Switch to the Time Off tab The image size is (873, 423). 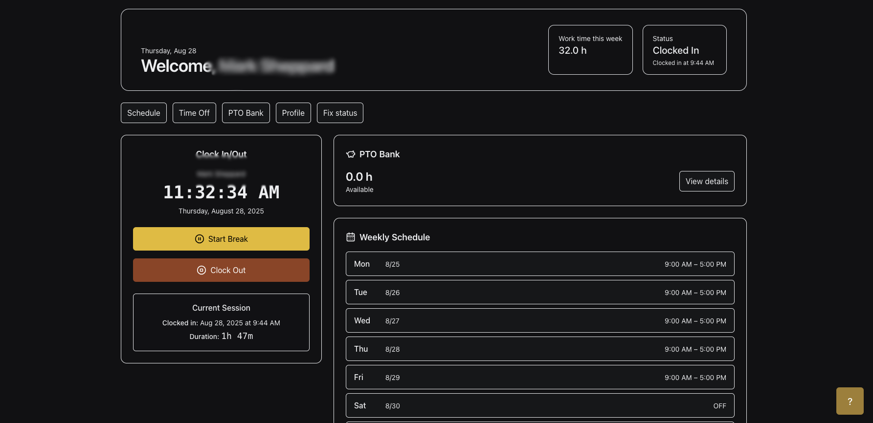(194, 113)
